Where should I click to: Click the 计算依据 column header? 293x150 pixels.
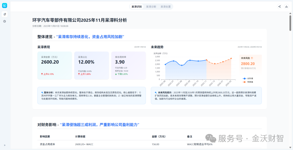pyautogui.click(x=80, y=136)
